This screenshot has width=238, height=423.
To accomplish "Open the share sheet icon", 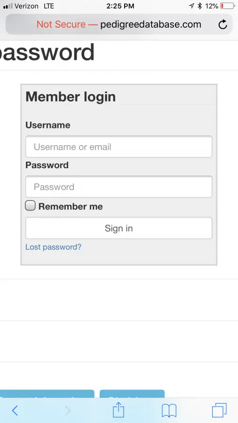I will coord(118,410).
